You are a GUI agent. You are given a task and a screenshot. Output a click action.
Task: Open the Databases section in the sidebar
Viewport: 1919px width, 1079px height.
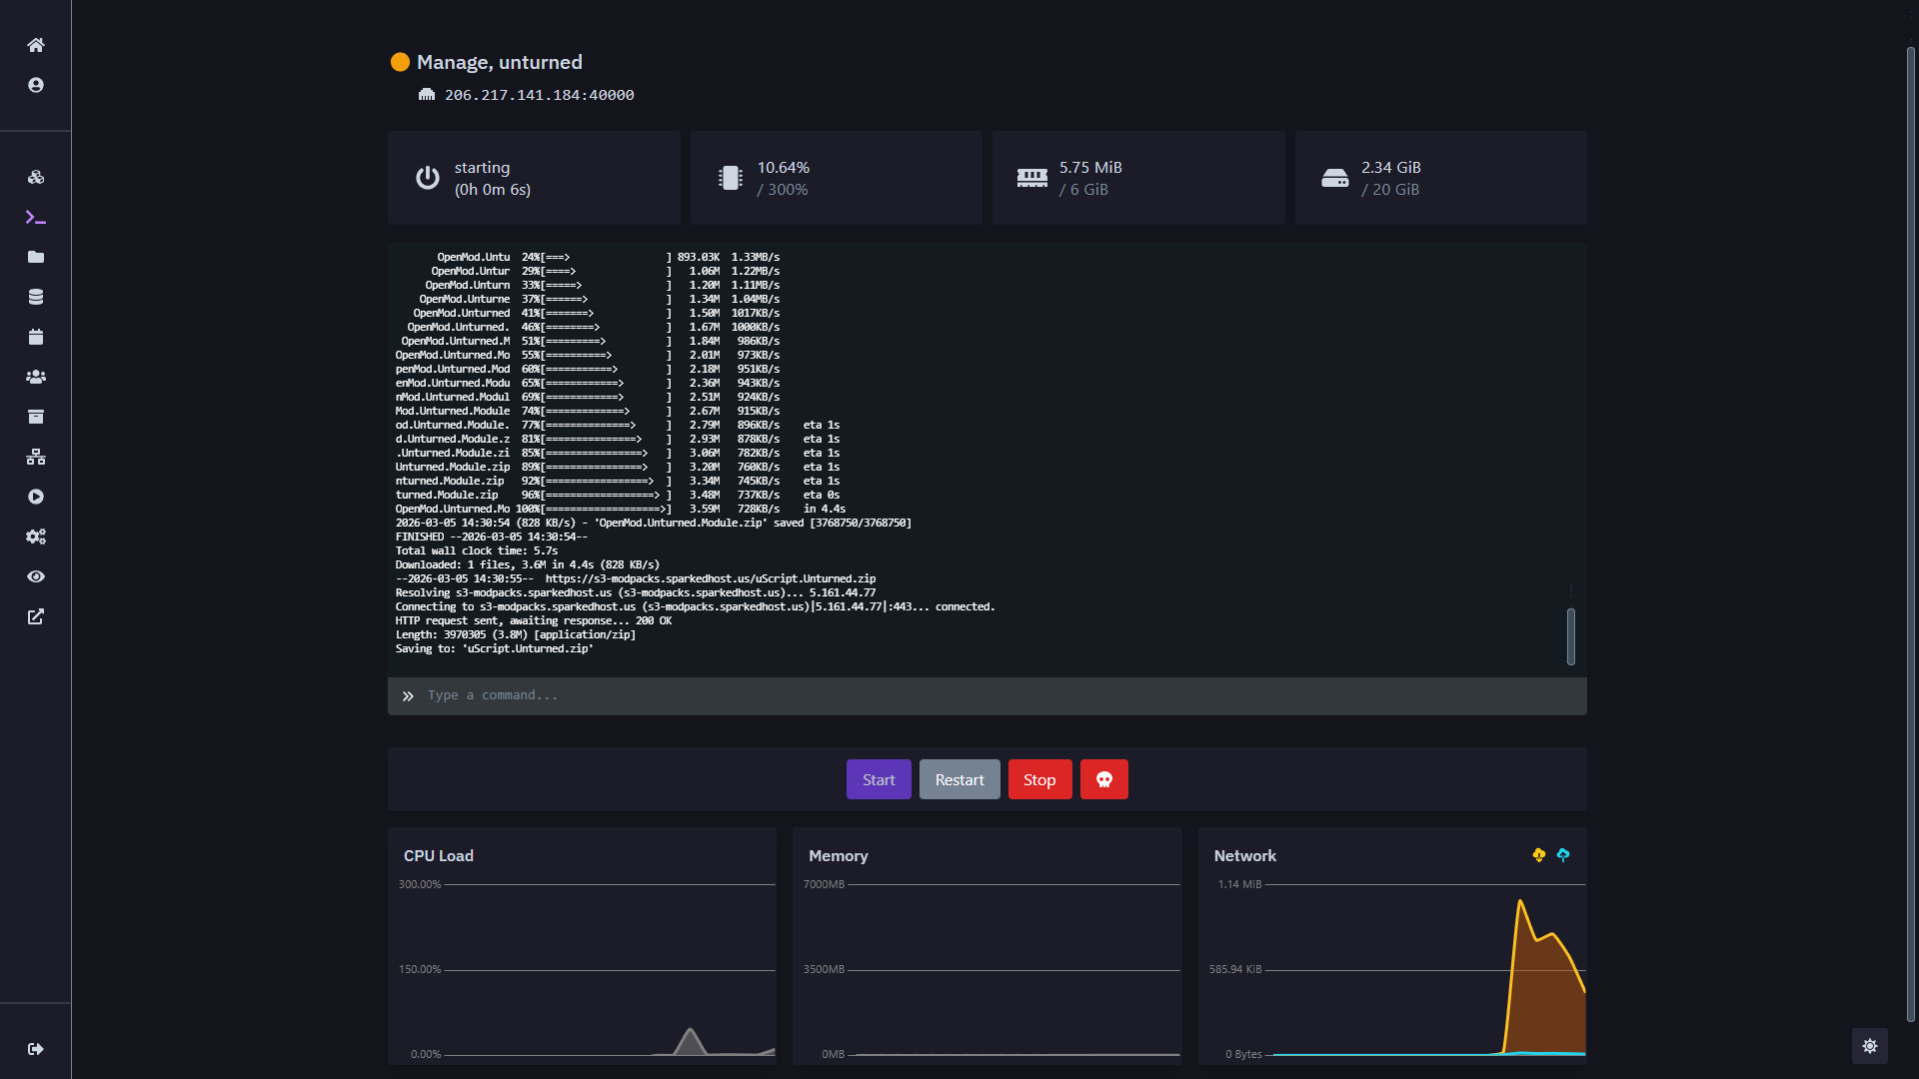coord(36,296)
